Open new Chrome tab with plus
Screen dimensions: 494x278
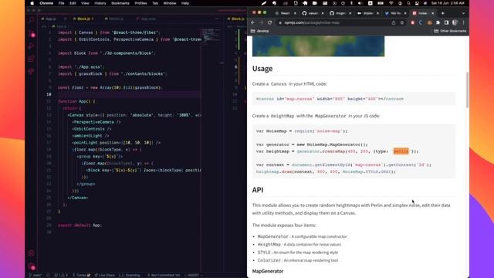coord(442,13)
